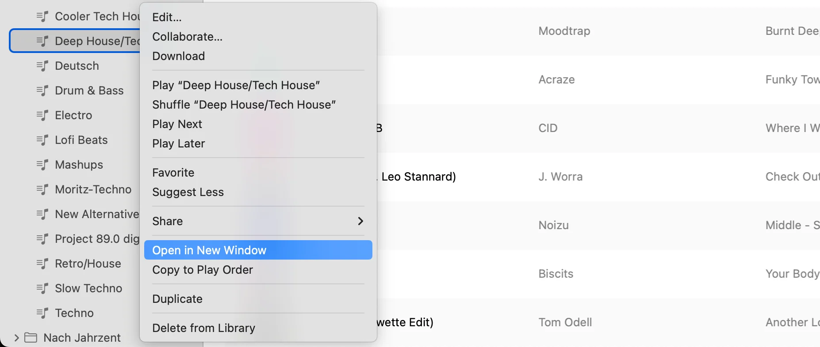The height and width of the screenshot is (347, 820).
Task: Choose Edit… in the context menu
Action: click(x=167, y=17)
